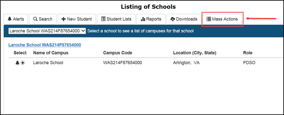284x115 pixels.
Task: Click the New Student button
Action: [x=77, y=19]
